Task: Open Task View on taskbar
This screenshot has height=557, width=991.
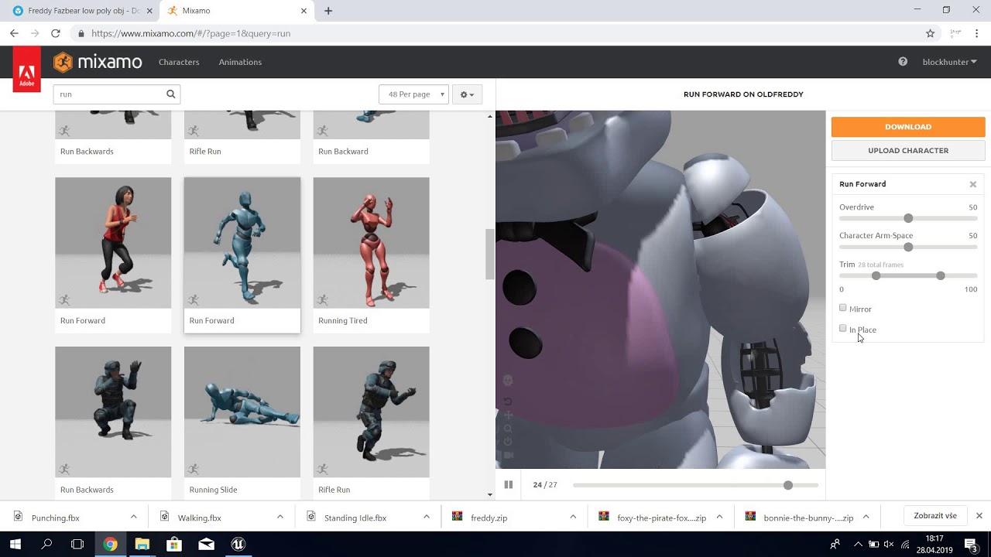Action: [77, 544]
